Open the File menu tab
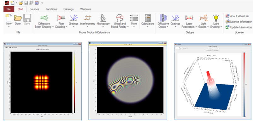Viewport: 253px width, 121px height. point(9,9)
